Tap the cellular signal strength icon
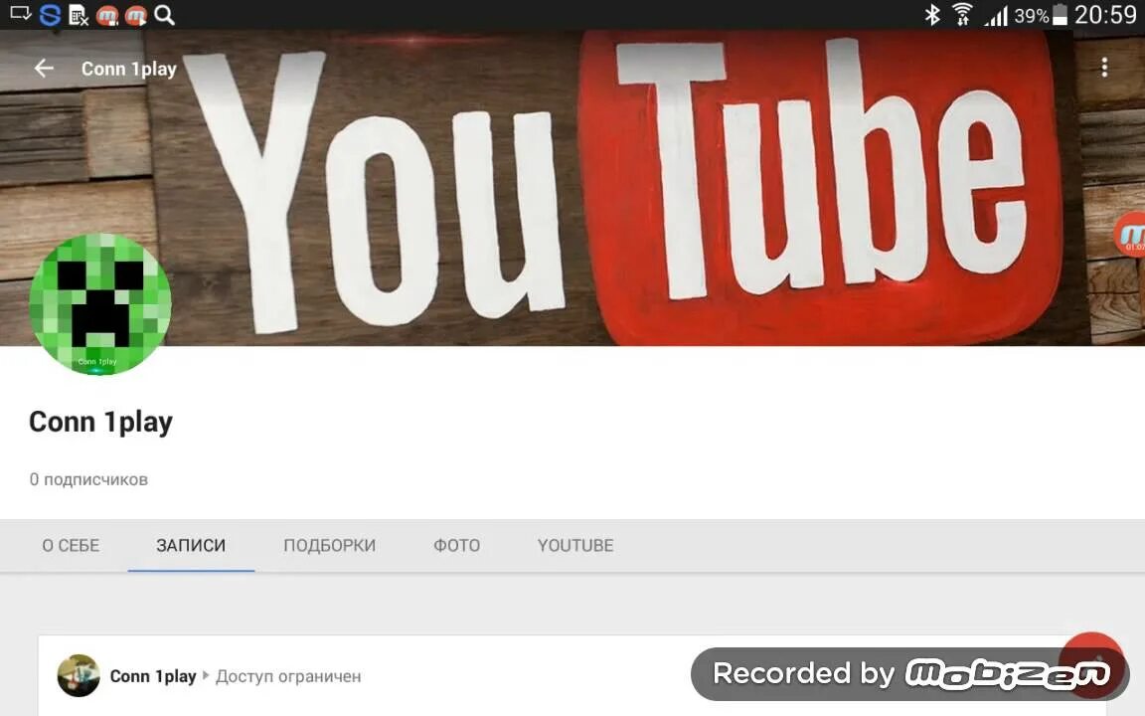Image resolution: width=1145 pixels, height=716 pixels. [996, 15]
